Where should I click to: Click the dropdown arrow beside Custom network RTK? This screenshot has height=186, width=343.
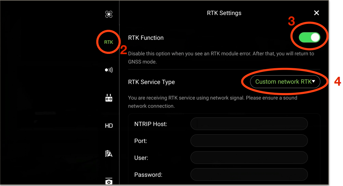pyautogui.click(x=314, y=81)
